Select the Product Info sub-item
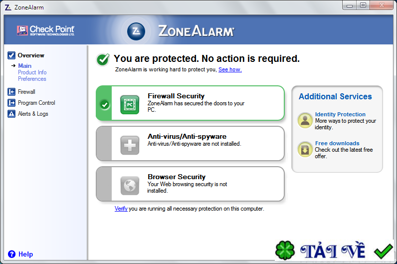 point(32,72)
